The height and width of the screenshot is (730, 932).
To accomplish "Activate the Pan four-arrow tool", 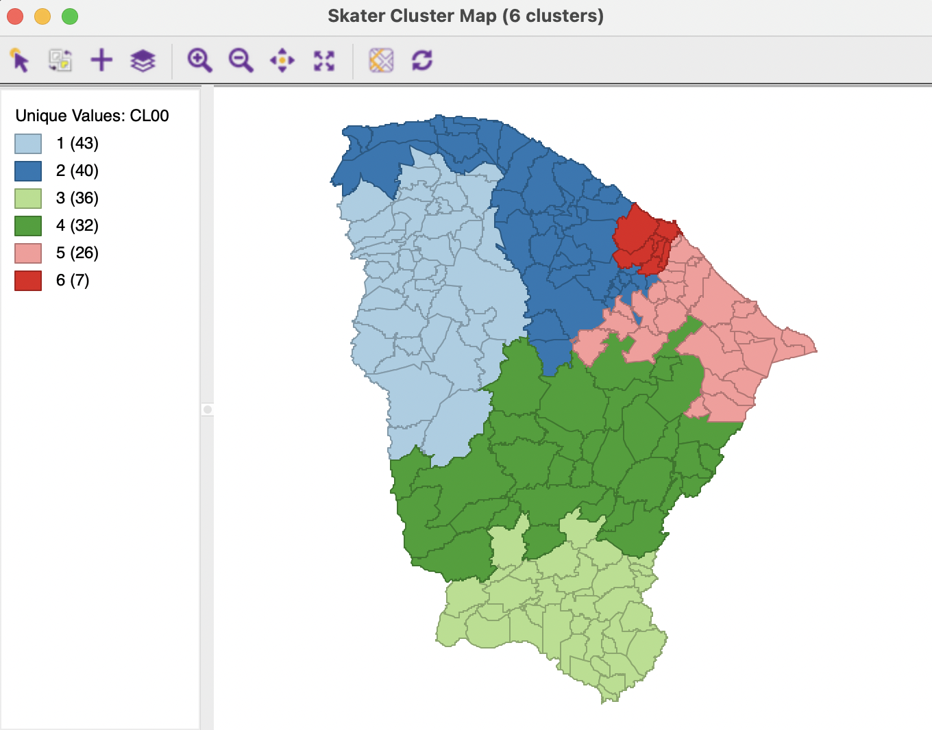I will pos(282,60).
